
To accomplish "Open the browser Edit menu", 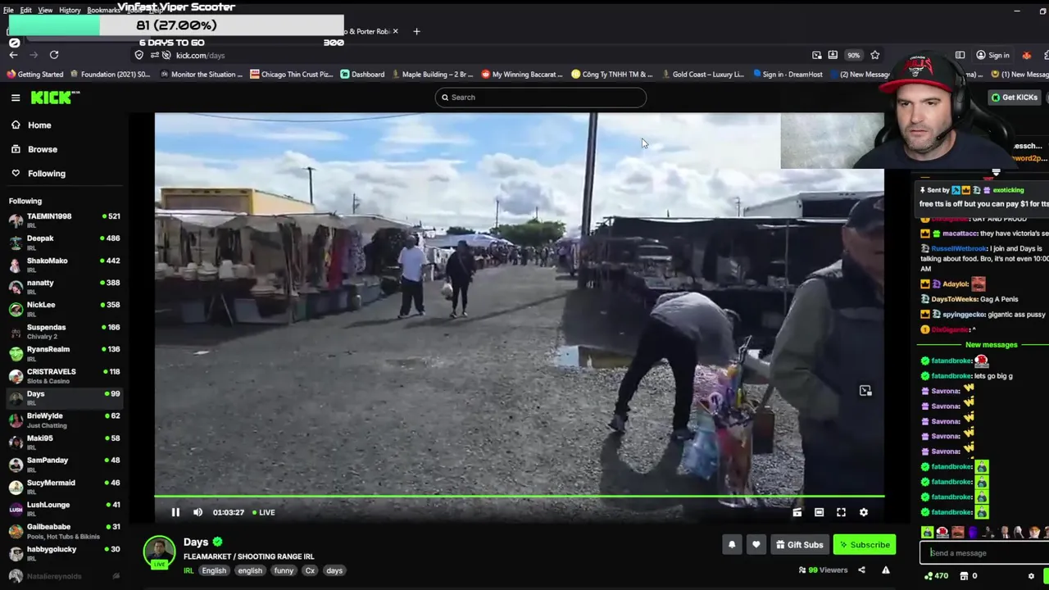I will [x=26, y=11].
